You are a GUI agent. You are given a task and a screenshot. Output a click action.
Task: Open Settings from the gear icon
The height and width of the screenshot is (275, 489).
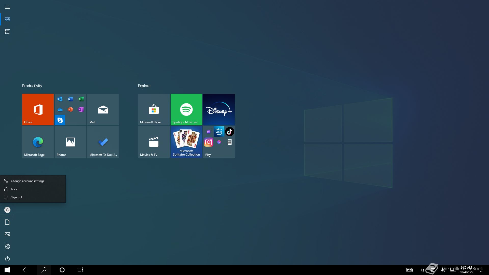coord(7,246)
